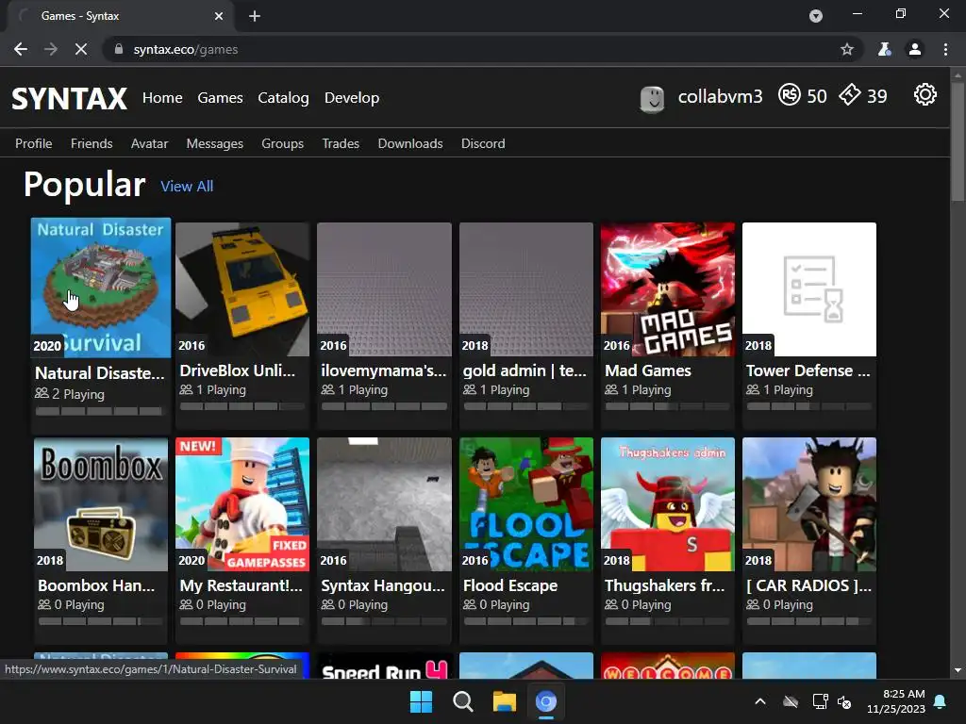Screen dimensions: 966x724
Task: Open the Messages sub-navigation link
Action: coord(214,143)
